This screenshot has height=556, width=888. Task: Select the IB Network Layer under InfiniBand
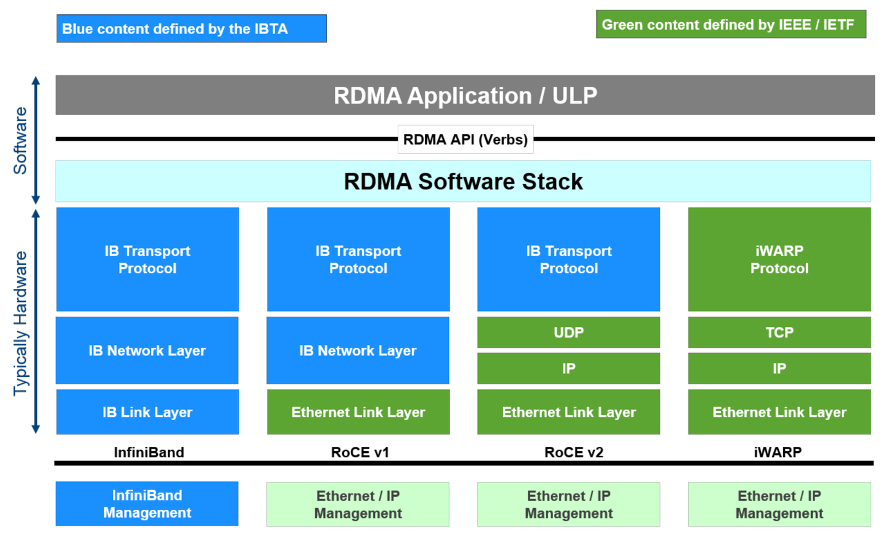coord(147,350)
